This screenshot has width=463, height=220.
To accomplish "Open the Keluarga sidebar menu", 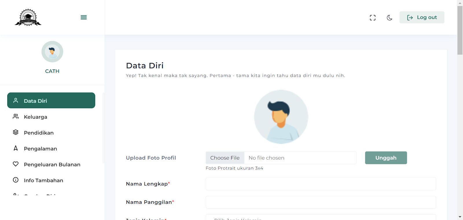I will pyautogui.click(x=35, y=117).
